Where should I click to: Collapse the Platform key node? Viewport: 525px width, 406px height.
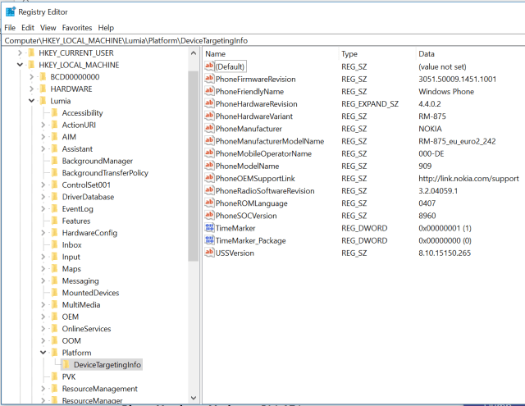click(43, 353)
